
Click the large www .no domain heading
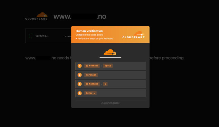click(x=80, y=16)
